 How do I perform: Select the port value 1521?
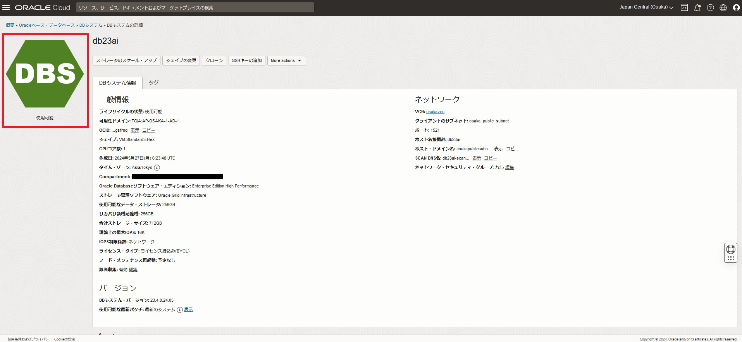435,131
